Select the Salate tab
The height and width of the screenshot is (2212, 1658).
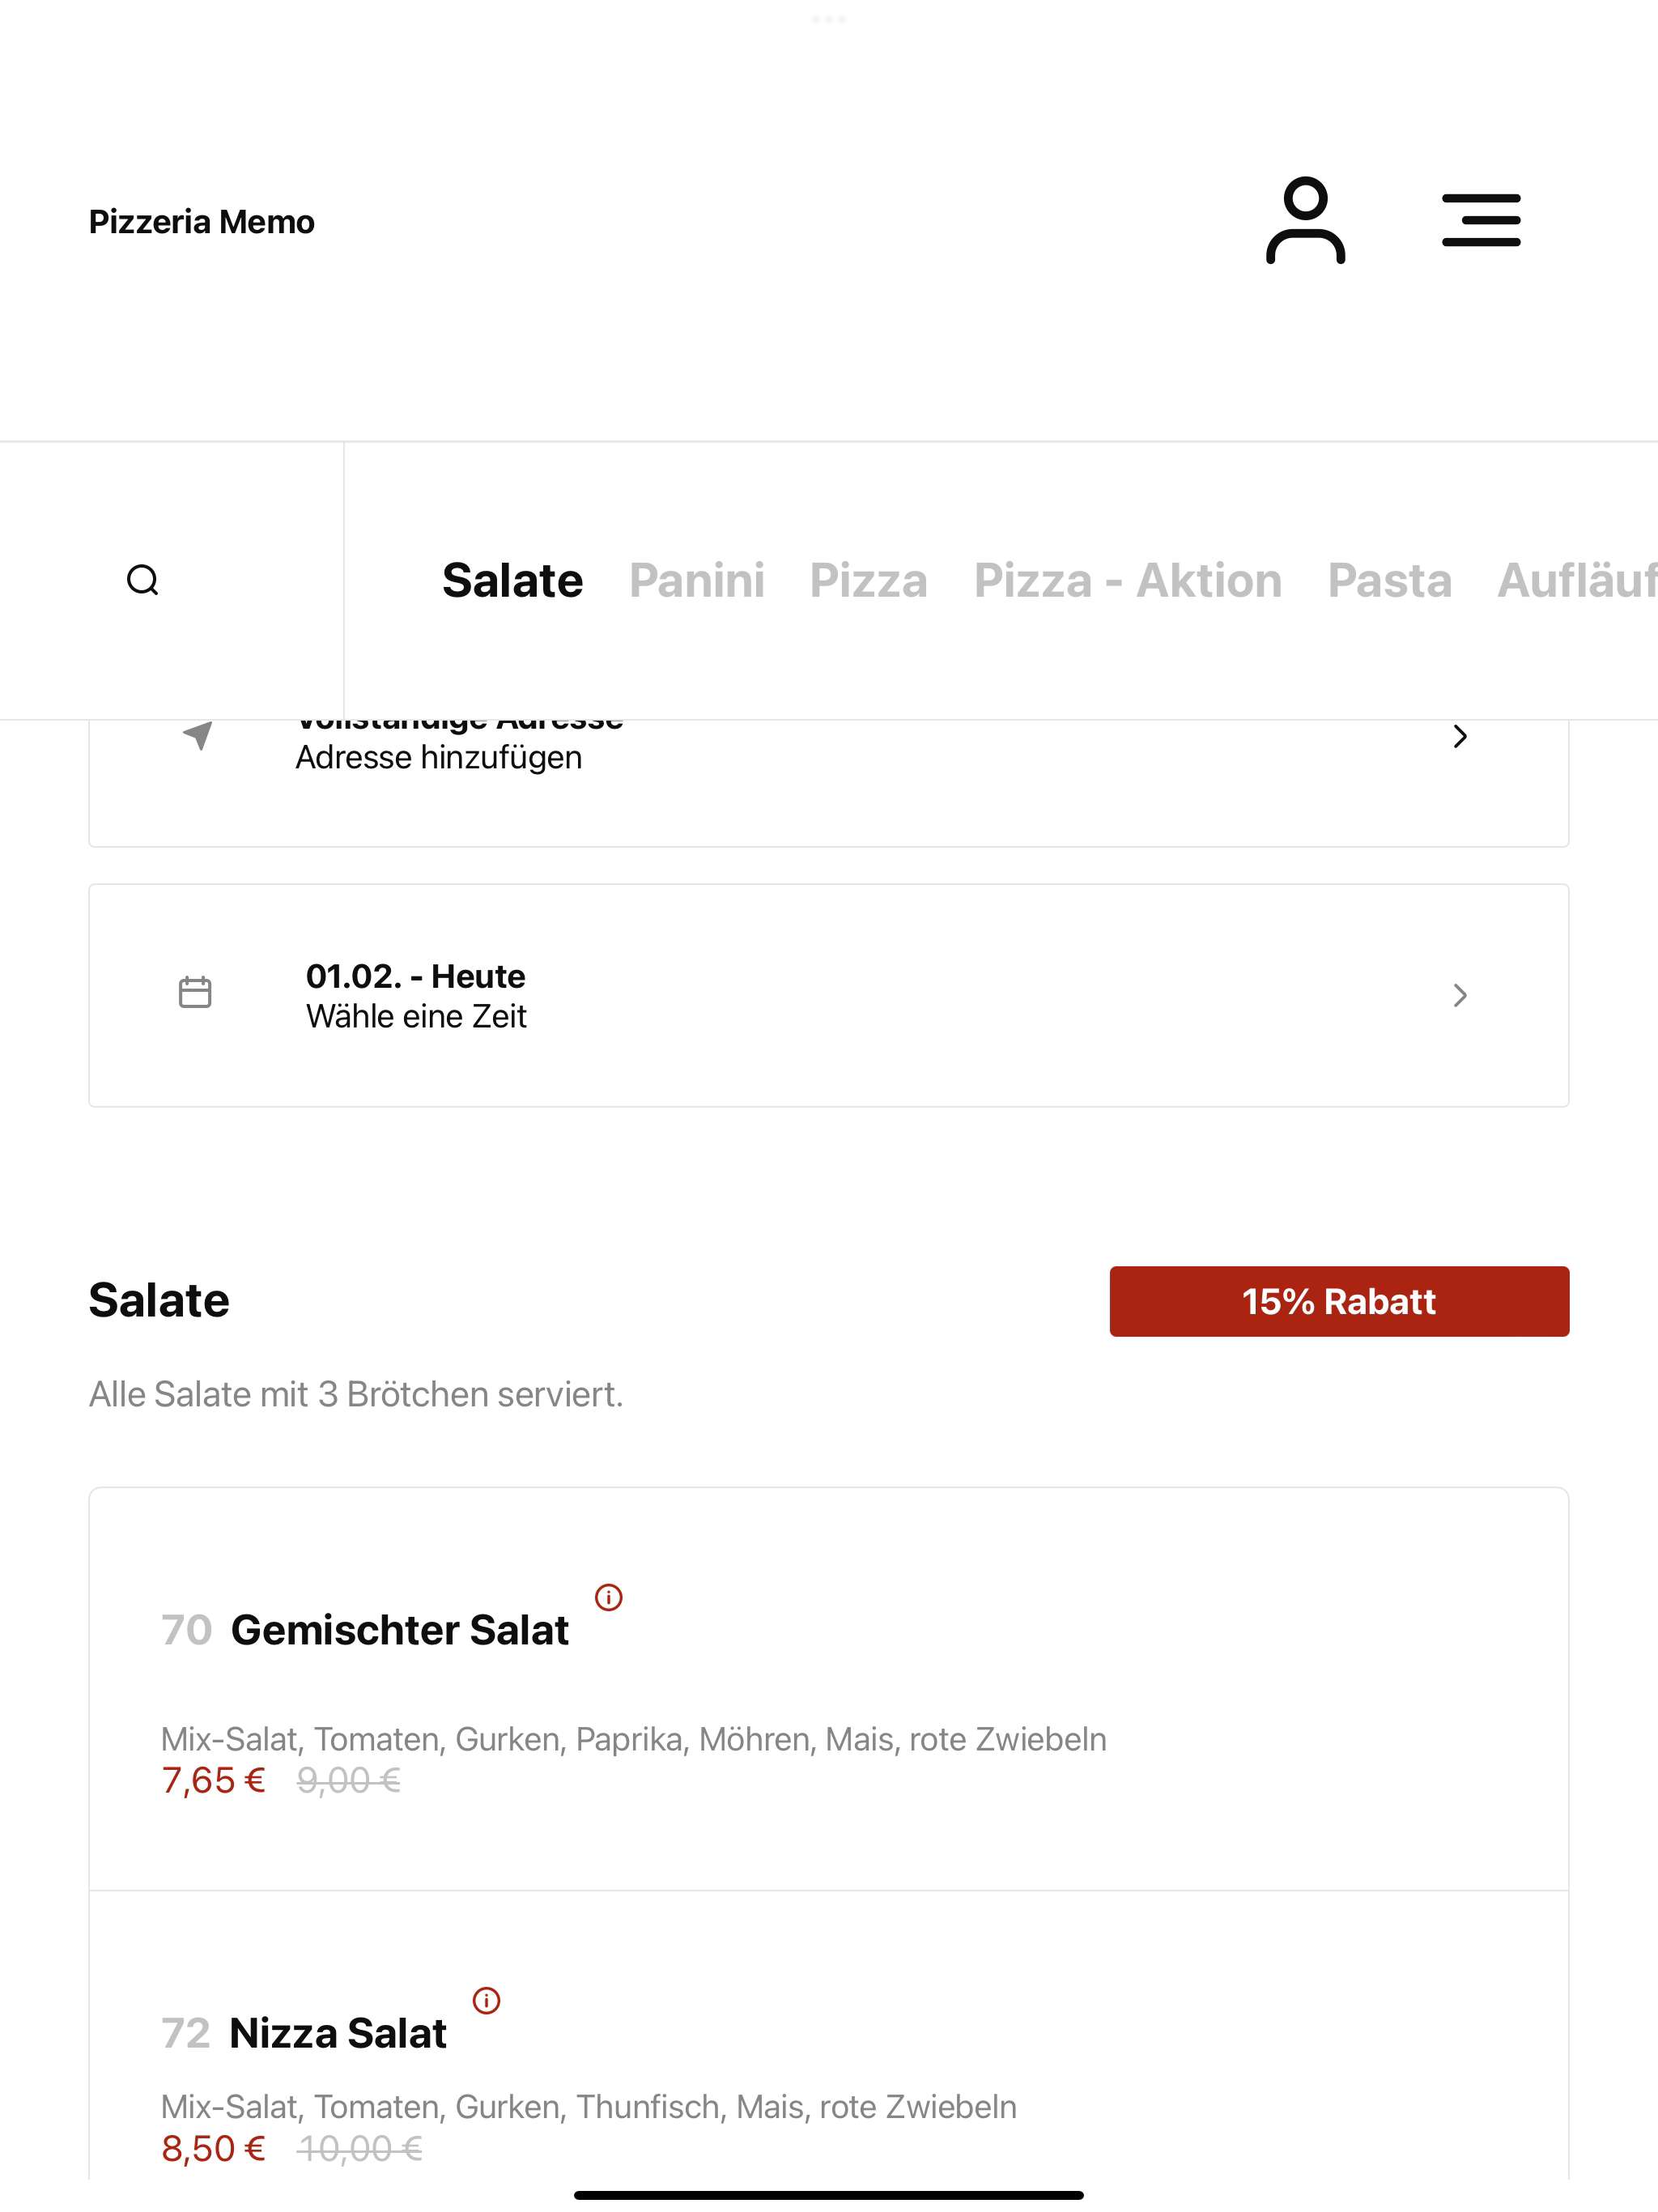tap(512, 580)
